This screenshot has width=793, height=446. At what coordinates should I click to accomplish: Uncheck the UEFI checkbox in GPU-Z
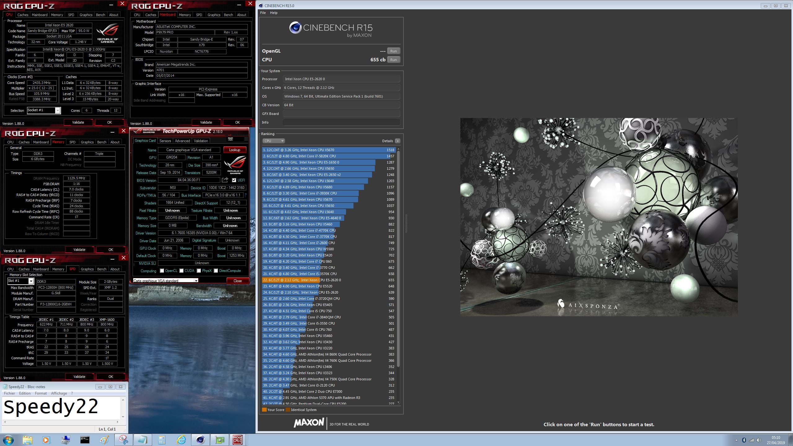[234, 180]
